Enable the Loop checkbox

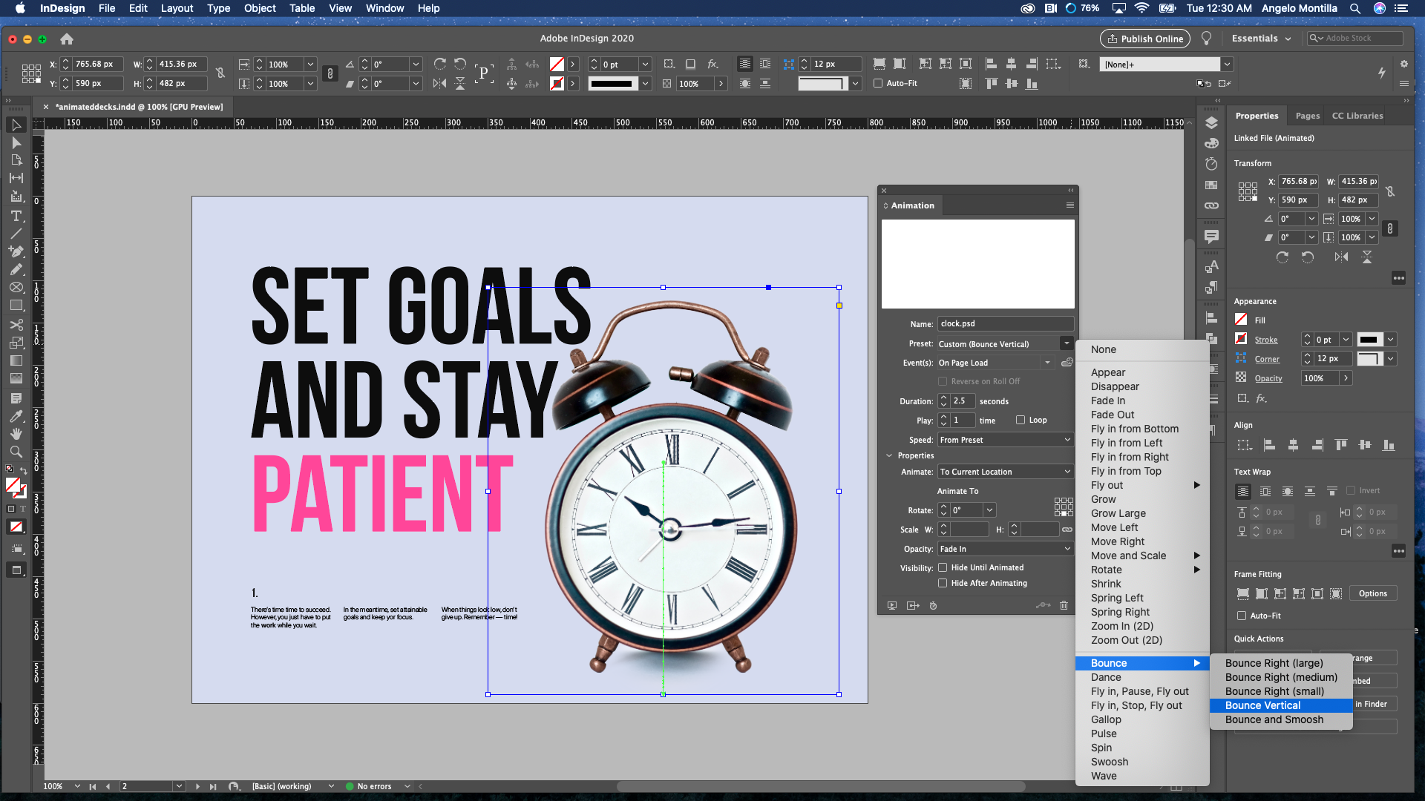[x=1021, y=420]
